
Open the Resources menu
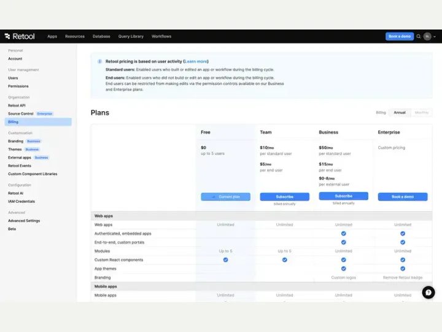75,36
